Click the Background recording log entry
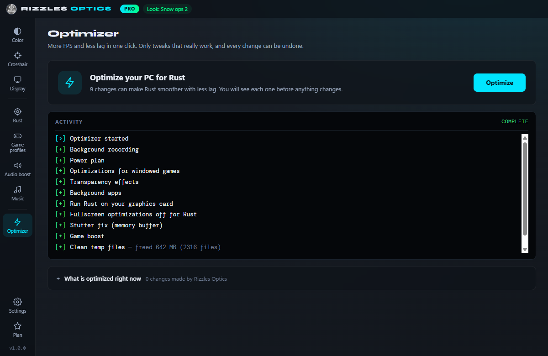Image resolution: width=548 pixels, height=356 pixels. tap(104, 149)
